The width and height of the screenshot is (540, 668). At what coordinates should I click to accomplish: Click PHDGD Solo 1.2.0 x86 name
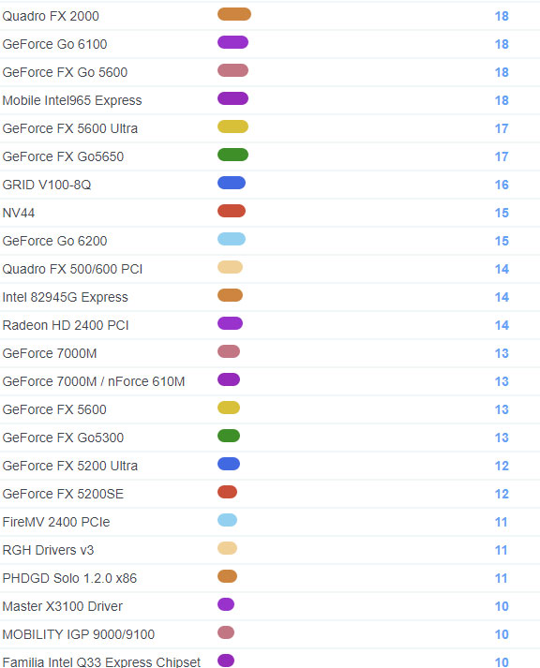[69, 579]
